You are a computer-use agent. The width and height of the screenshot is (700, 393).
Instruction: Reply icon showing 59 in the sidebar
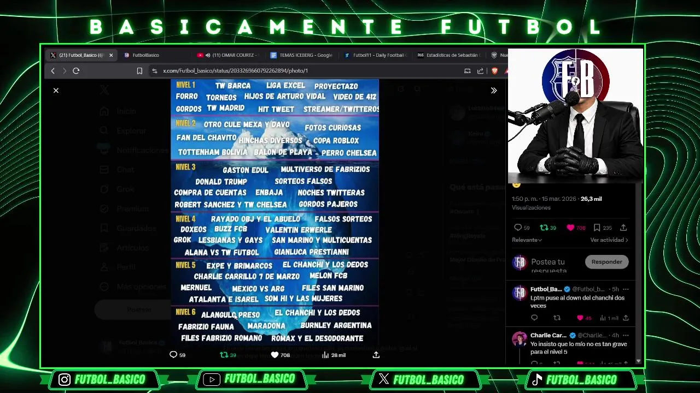click(522, 228)
